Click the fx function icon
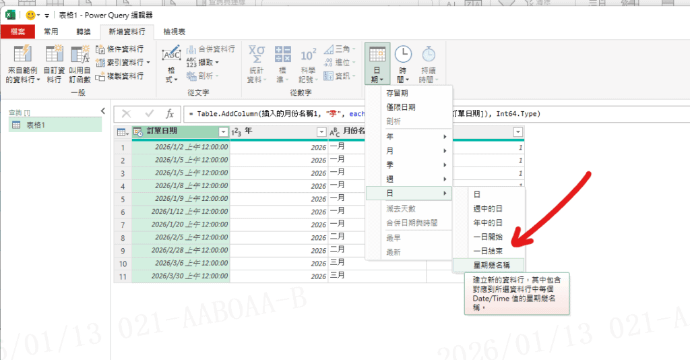Image resolution: width=690 pixels, height=360 pixels. (x=169, y=114)
